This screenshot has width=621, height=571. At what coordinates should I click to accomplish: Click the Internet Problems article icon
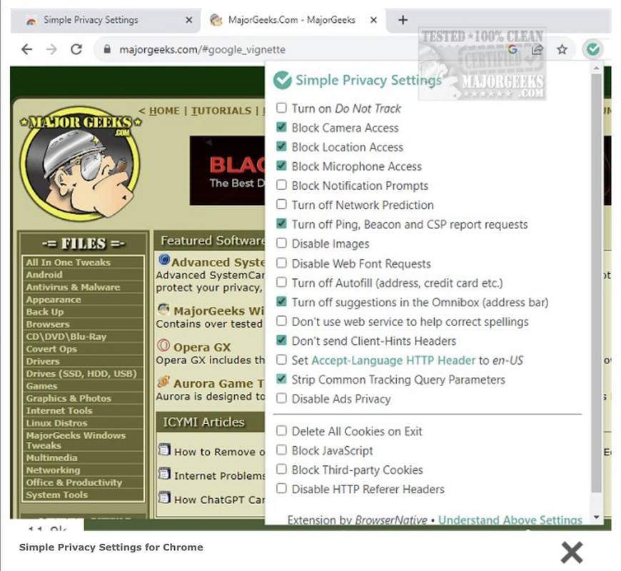[x=164, y=474]
